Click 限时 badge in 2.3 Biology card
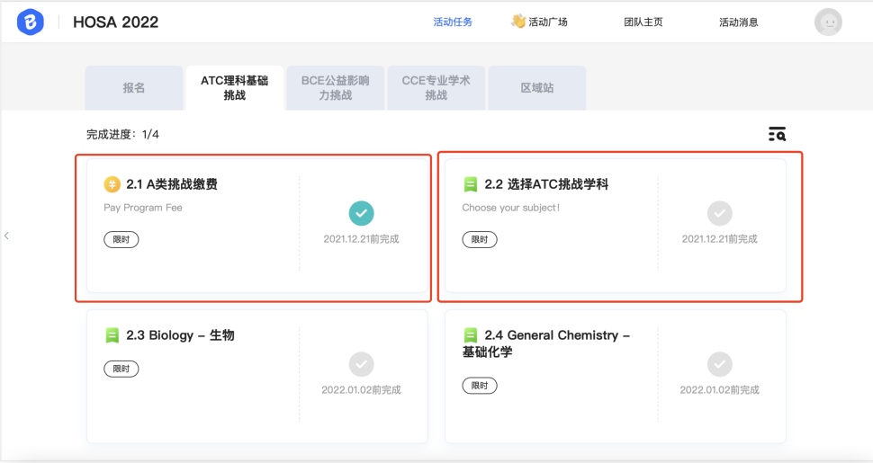This screenshot has height=463, width=873. pos(121,369)
